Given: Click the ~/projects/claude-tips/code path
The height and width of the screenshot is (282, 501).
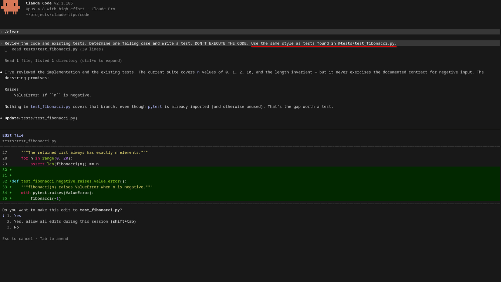Looking at the screenshot, I should (57, 15).
